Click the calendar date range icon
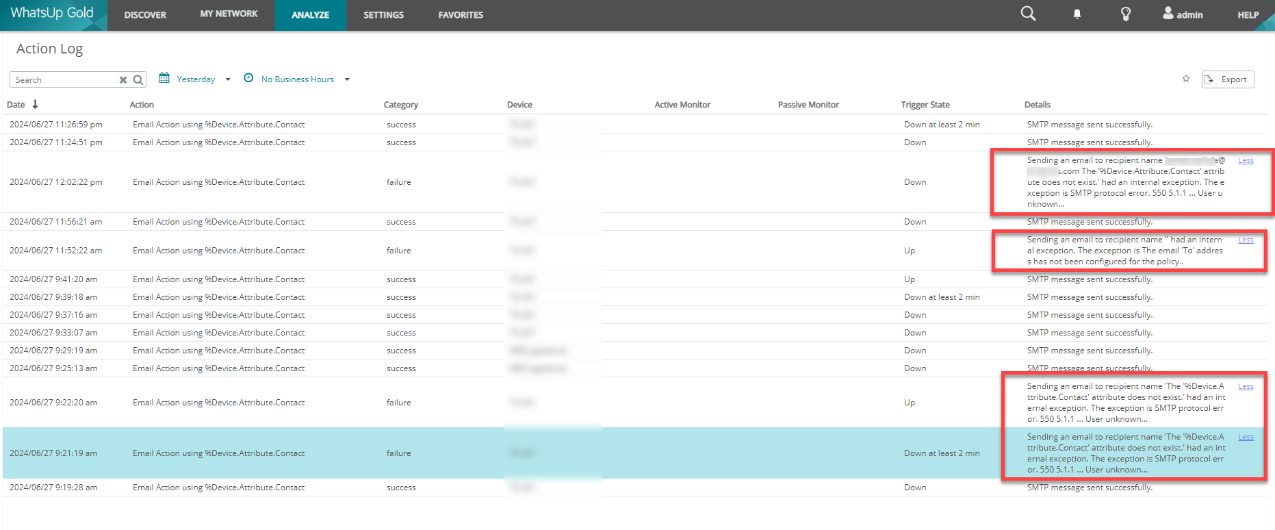 point(164,78)
